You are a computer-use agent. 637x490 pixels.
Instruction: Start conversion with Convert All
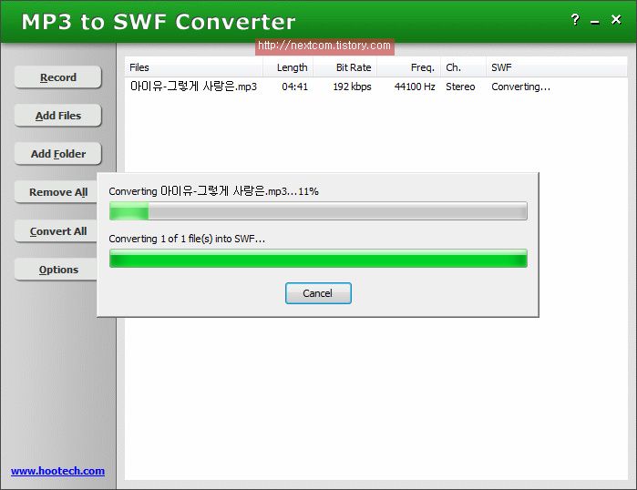57,231
